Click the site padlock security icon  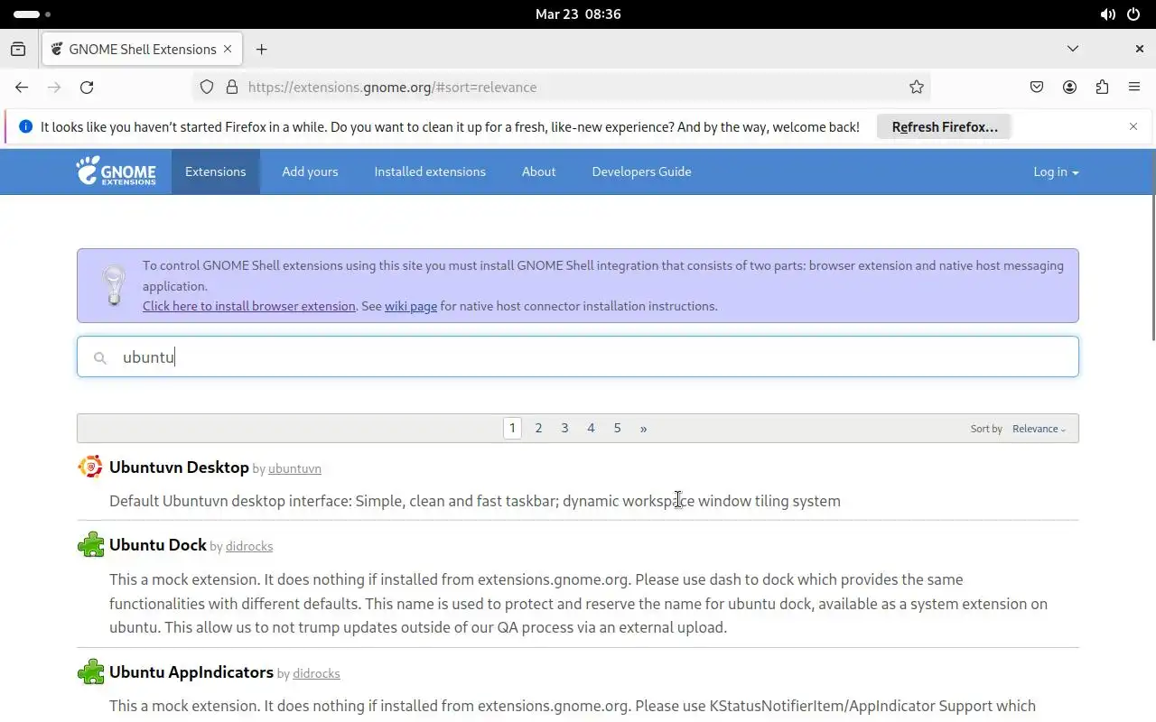[232, 87]
